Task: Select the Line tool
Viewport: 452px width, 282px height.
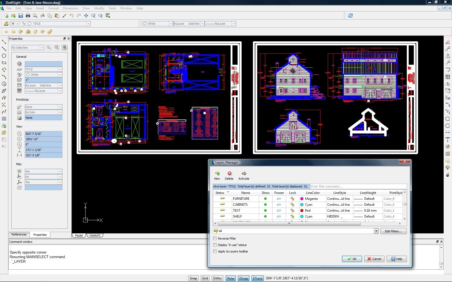Action: coord(4,42)
